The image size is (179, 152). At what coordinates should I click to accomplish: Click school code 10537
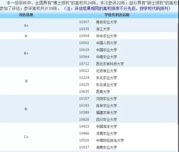pyautogui.click(x=84, y=147)
